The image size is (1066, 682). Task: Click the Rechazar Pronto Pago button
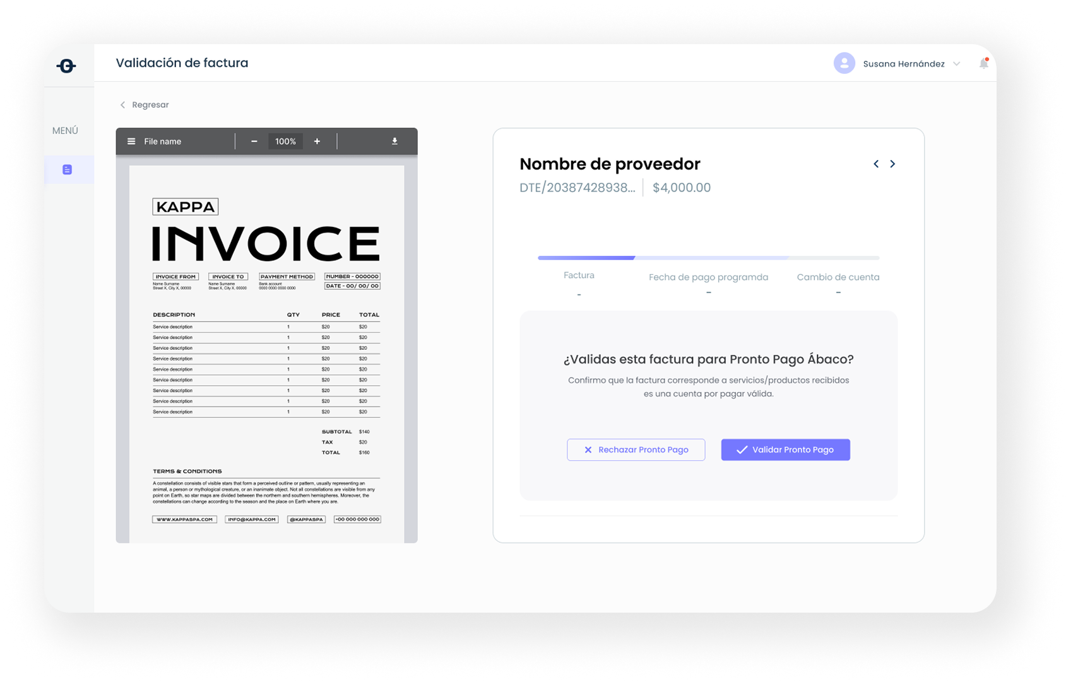tap(636, 449)
